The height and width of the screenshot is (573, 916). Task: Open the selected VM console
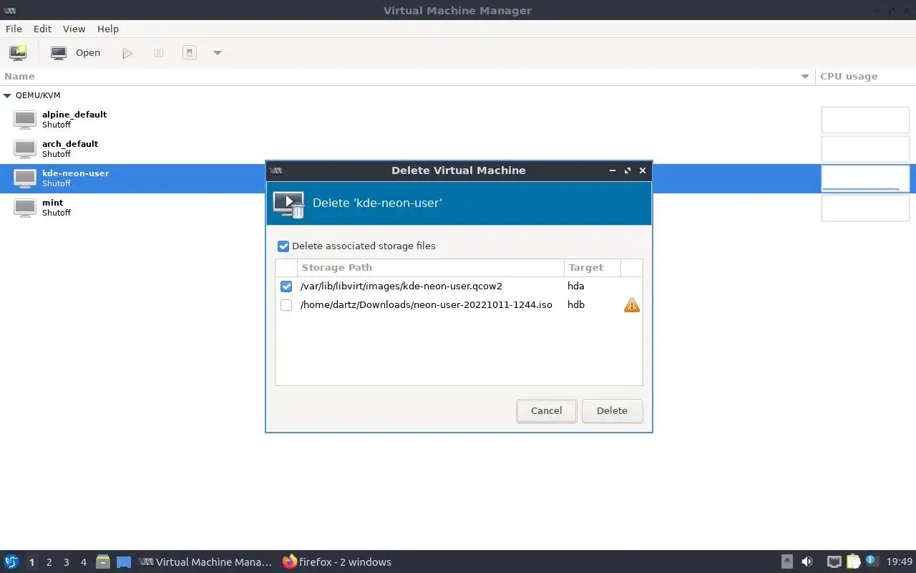76,52
